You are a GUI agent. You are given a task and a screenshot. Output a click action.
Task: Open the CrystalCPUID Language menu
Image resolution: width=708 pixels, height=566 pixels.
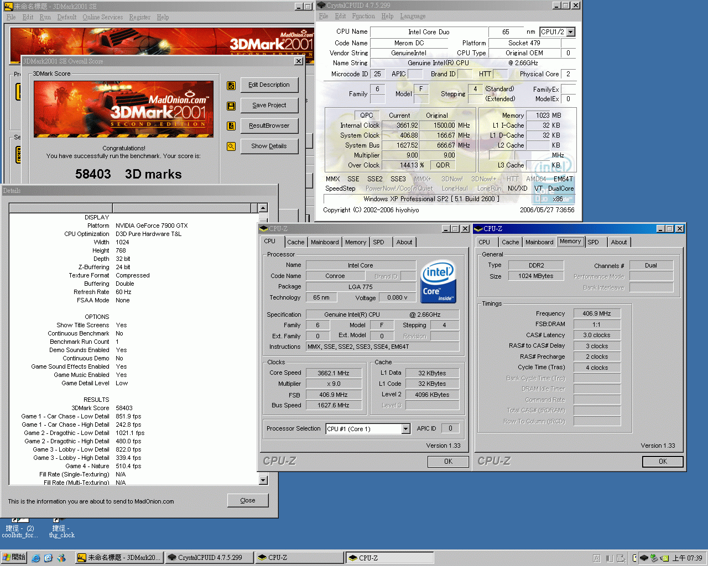[x=413, y=16]
